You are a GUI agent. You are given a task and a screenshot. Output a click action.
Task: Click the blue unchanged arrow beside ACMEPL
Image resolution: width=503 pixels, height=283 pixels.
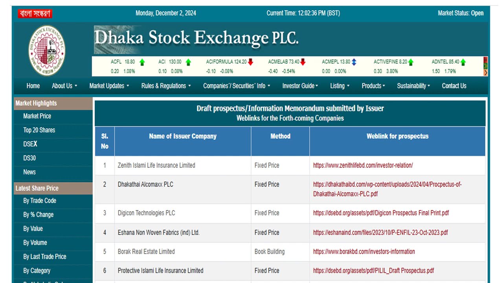[354, 62]
